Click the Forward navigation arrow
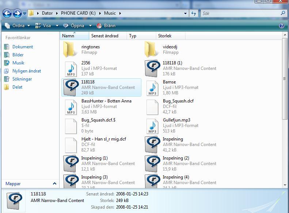Image resolution: width=289 pixels, height=213 pixels. pos(17,14)
